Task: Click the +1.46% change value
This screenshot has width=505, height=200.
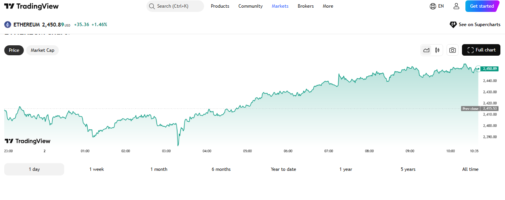Action: 99,25
